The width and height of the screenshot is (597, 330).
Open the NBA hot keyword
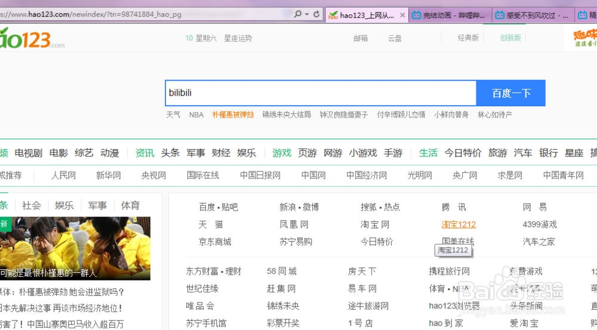point(196,115)
